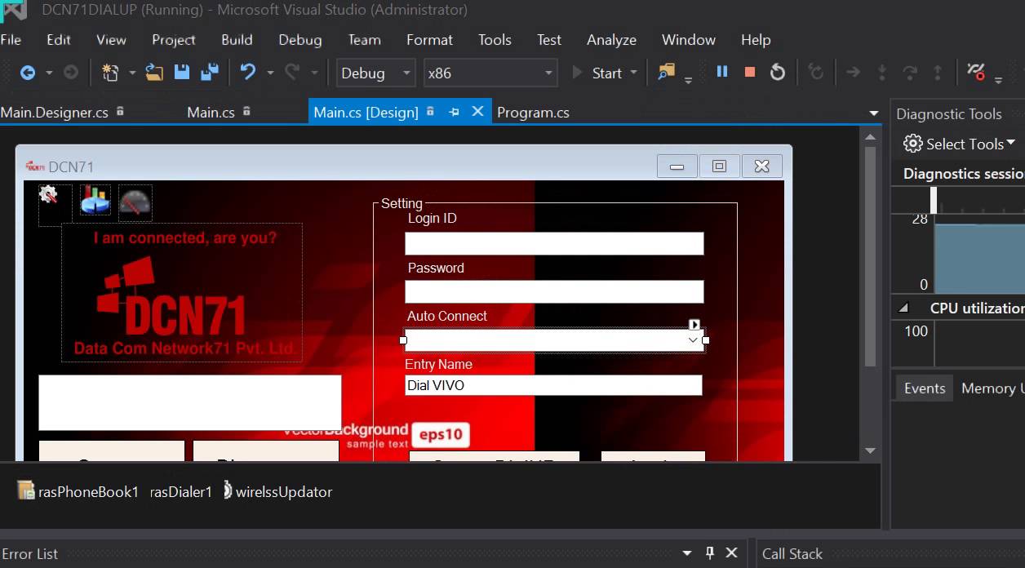The width and height of the screenshot is (1025, 568).
Task: Click the Show Next Statement arrow icon
Action: [x=853, y=73]
